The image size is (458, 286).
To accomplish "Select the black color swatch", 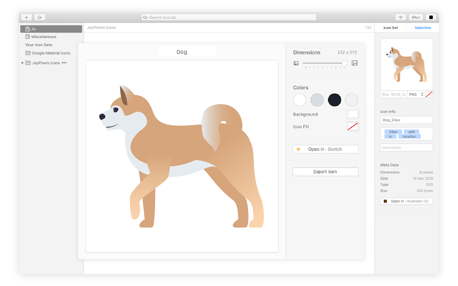I will point(334,100).
